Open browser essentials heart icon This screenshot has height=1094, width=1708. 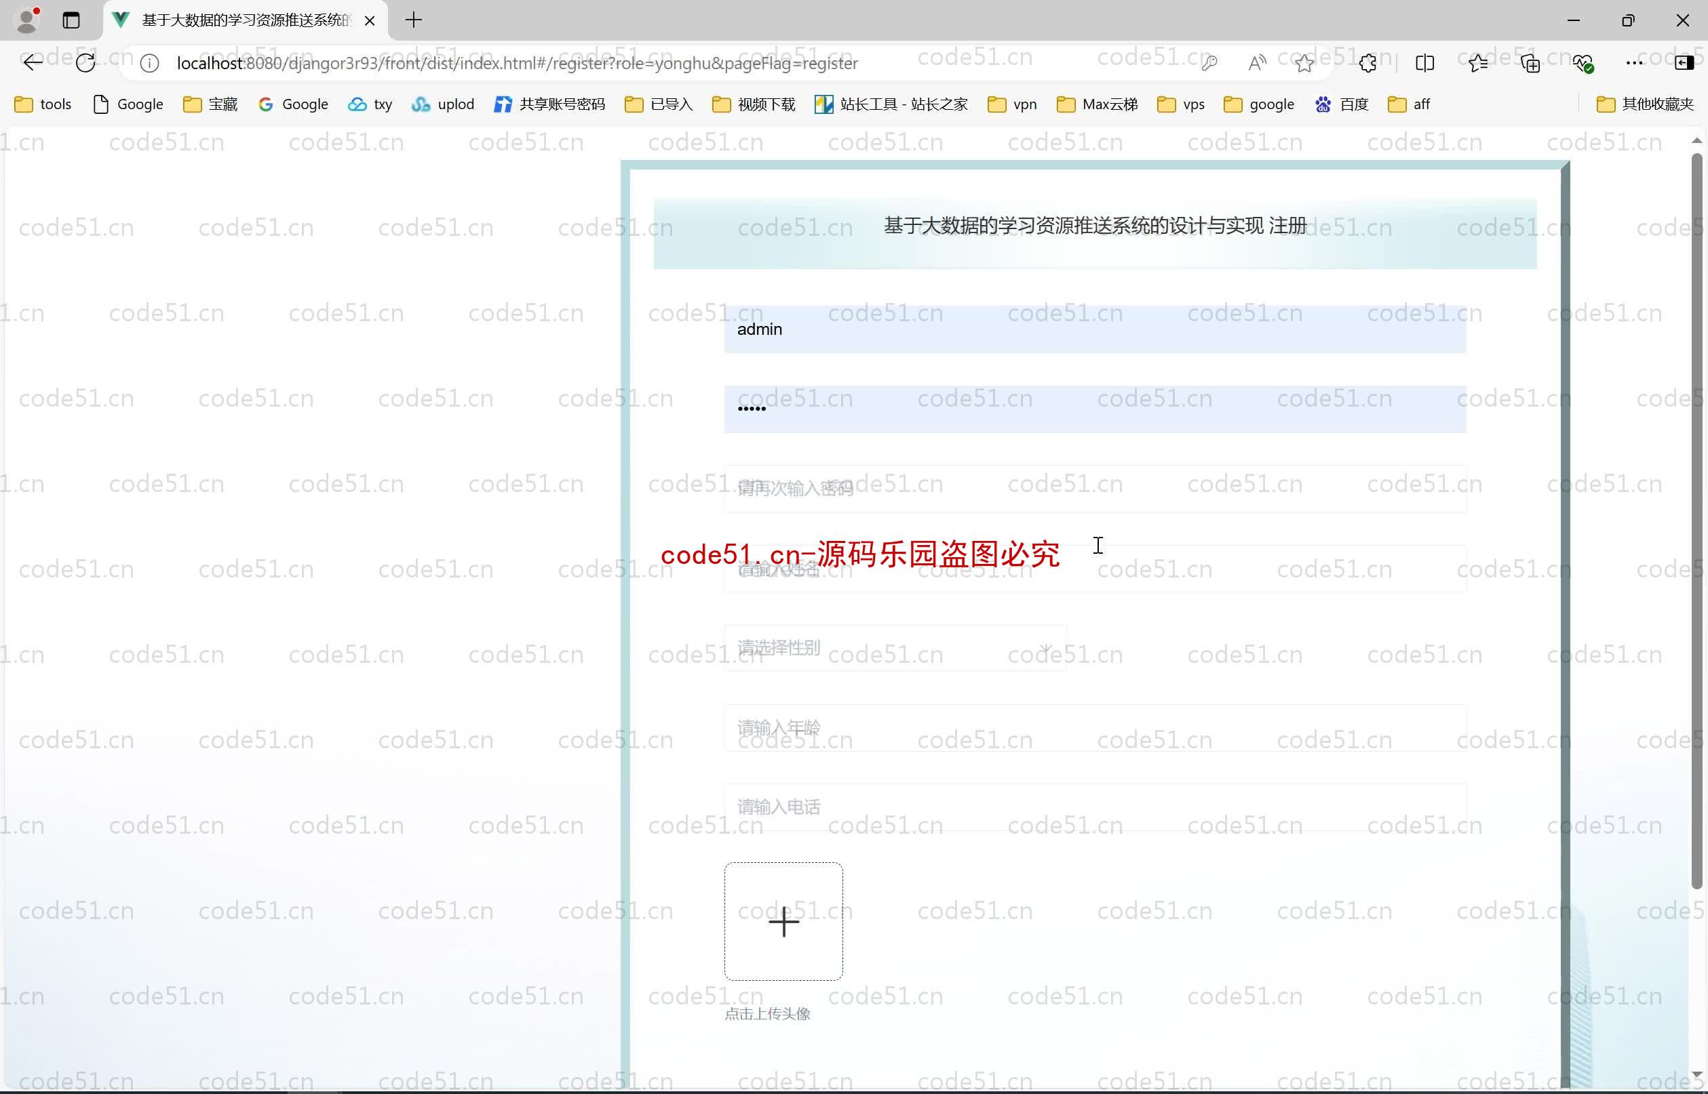1583,63
